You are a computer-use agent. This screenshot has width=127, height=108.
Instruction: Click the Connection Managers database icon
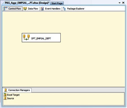[6, 90]
